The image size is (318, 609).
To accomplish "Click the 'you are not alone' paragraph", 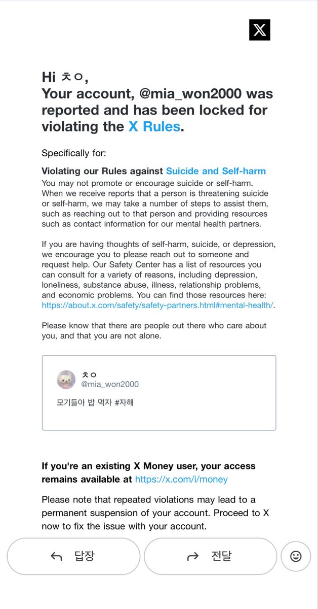I will coord(154,330).
